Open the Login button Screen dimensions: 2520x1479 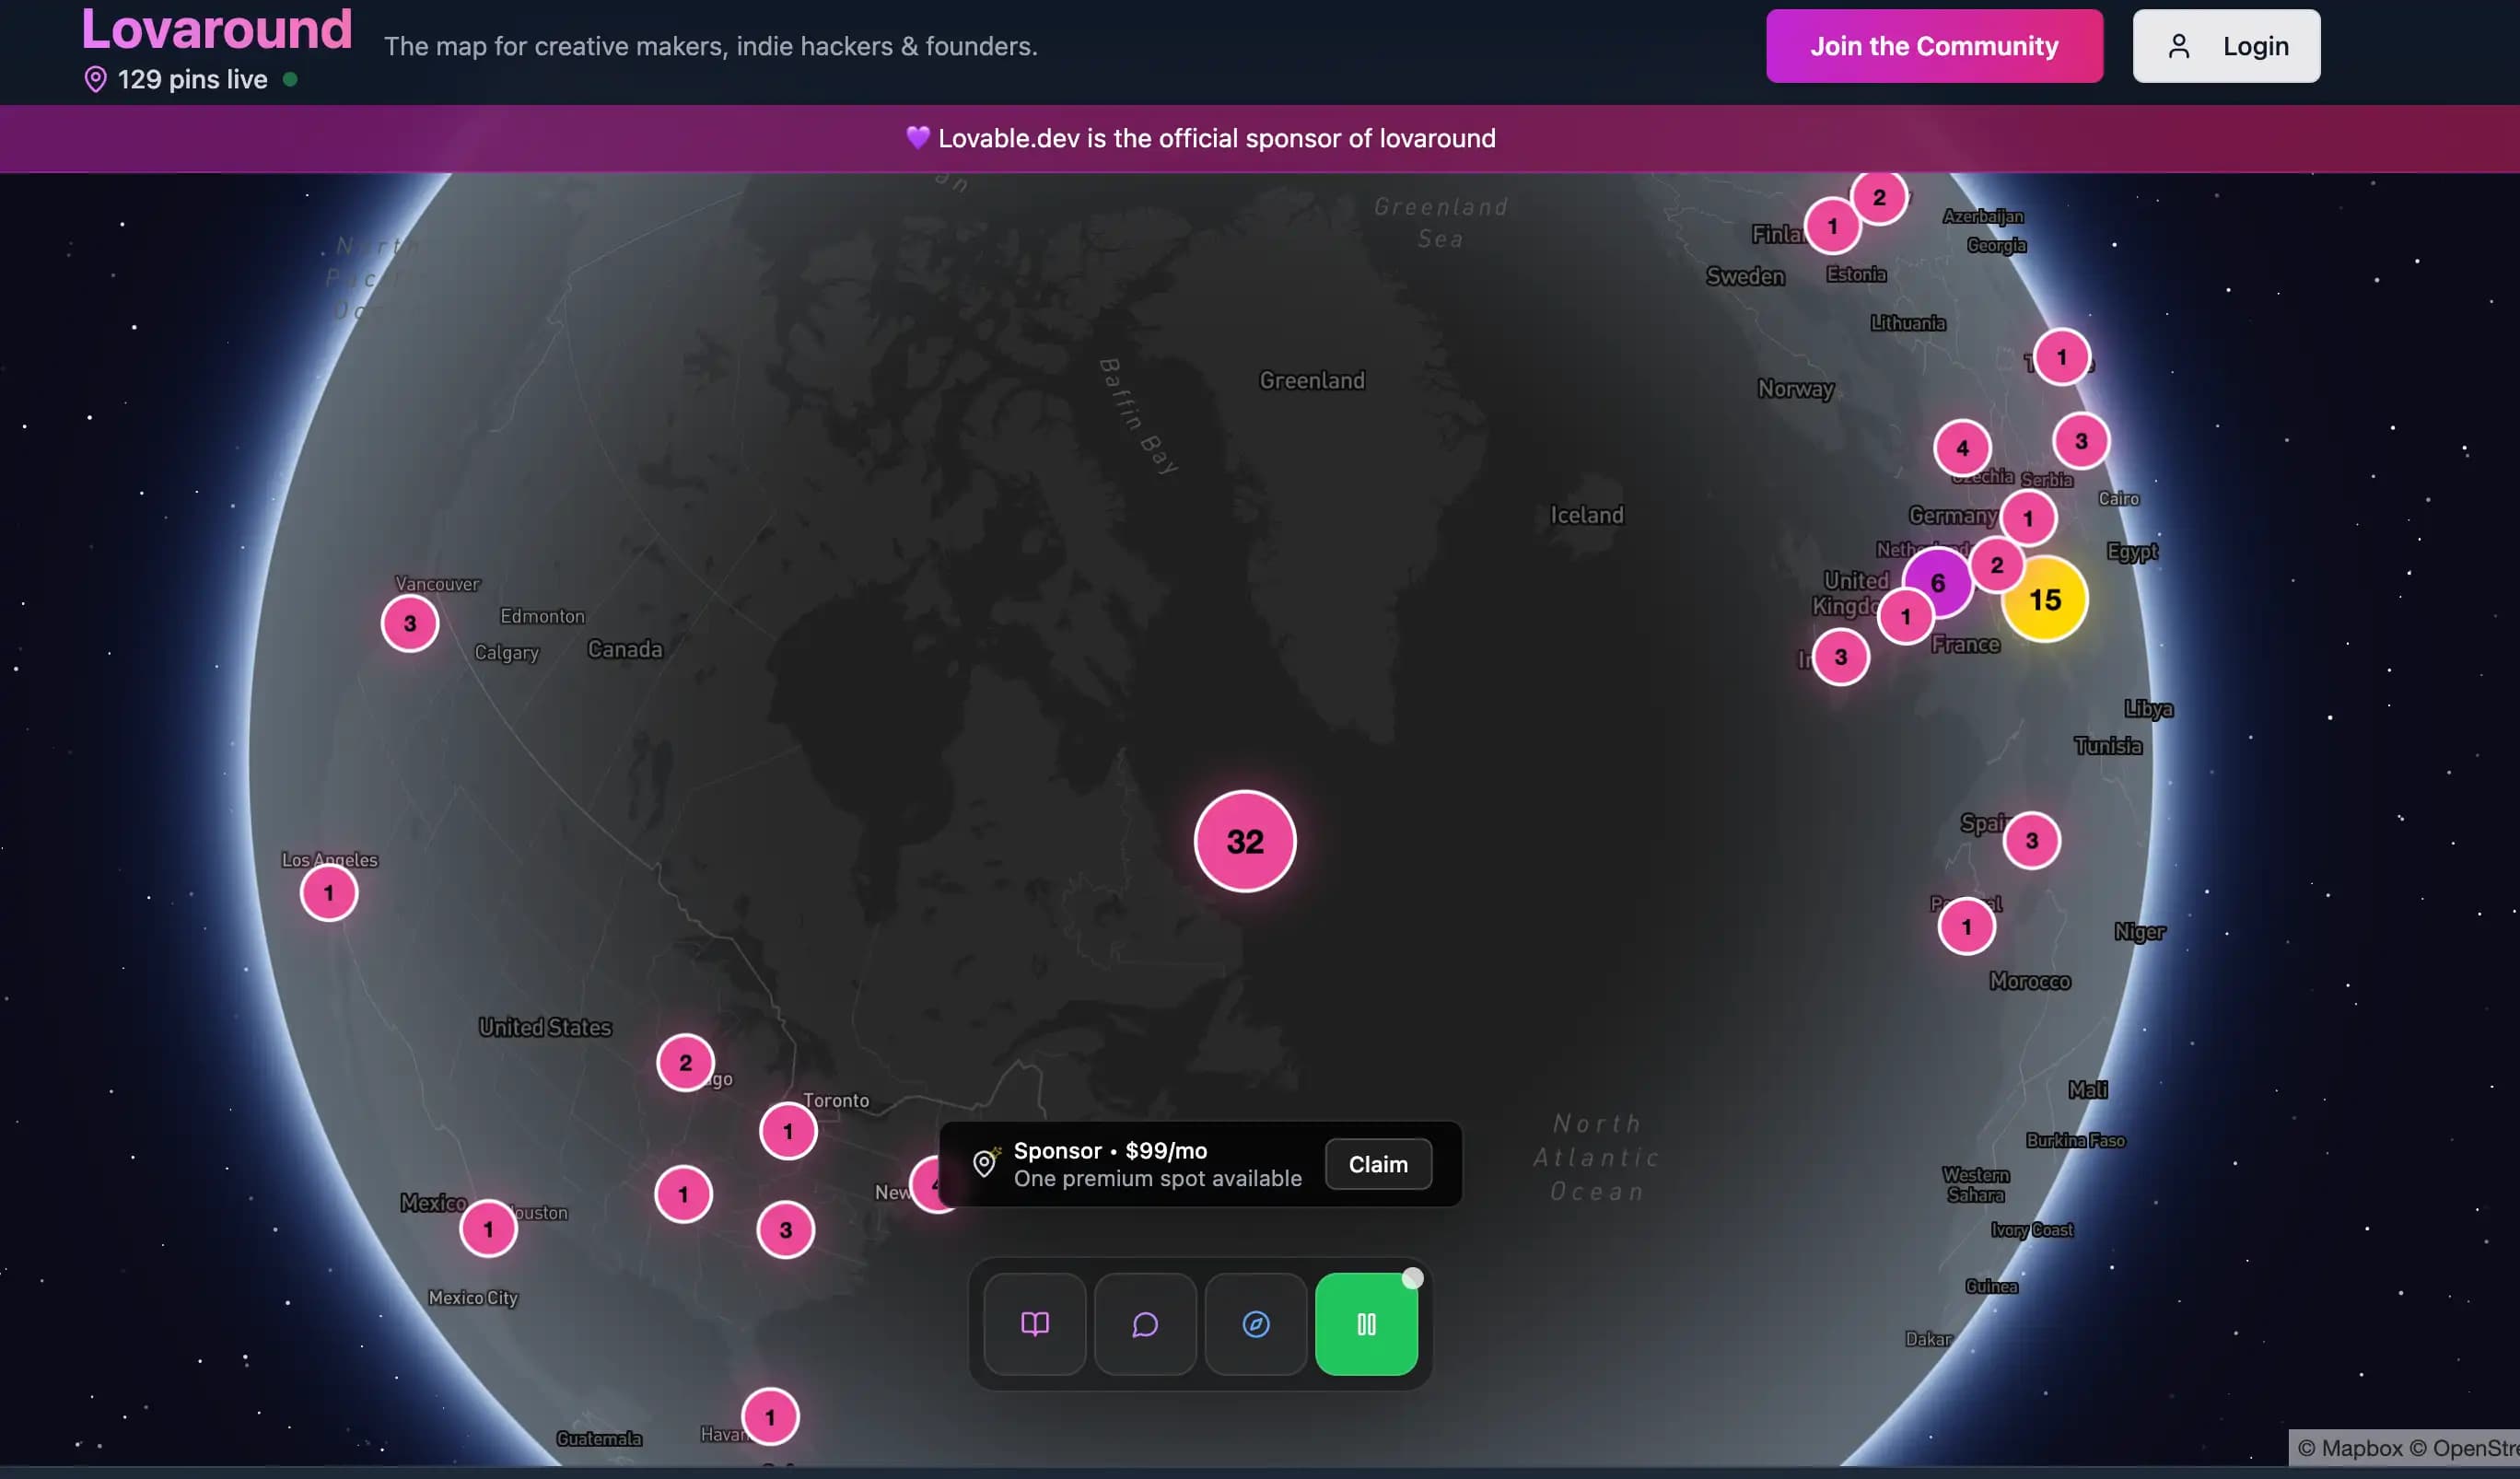[2226, 46]
